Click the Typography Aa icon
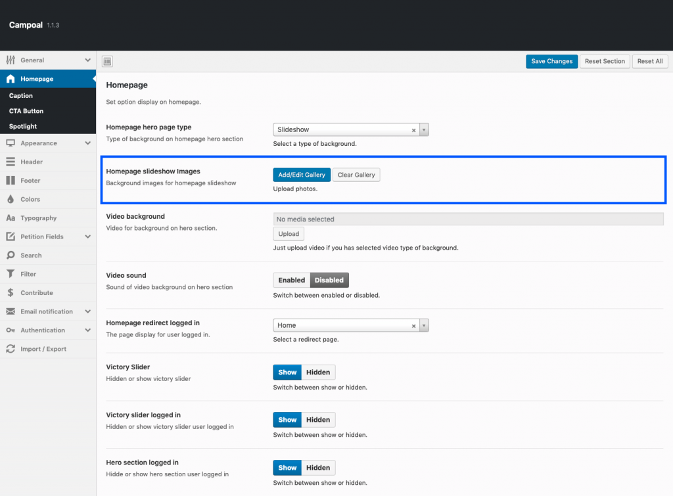Viewport: 673px width, 496px height. point(11,218)
